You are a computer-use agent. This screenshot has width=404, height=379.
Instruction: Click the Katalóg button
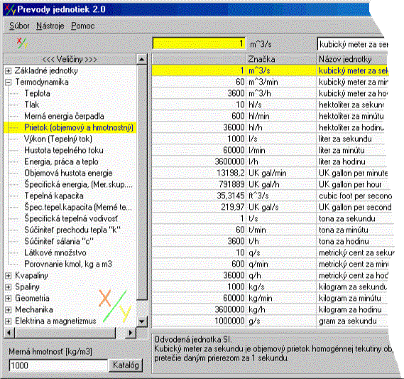tap(126, 365)
